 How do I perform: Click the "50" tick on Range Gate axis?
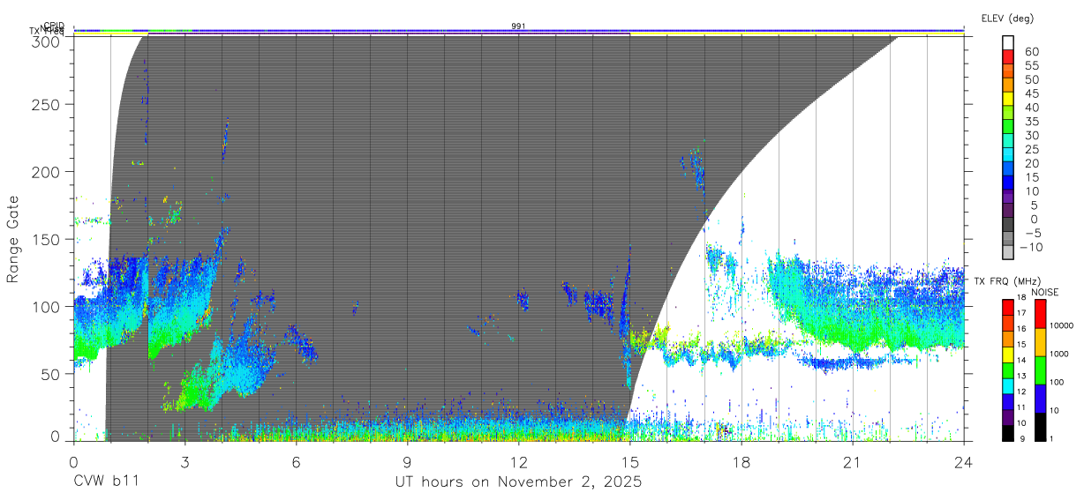click(x=51, y=373)
